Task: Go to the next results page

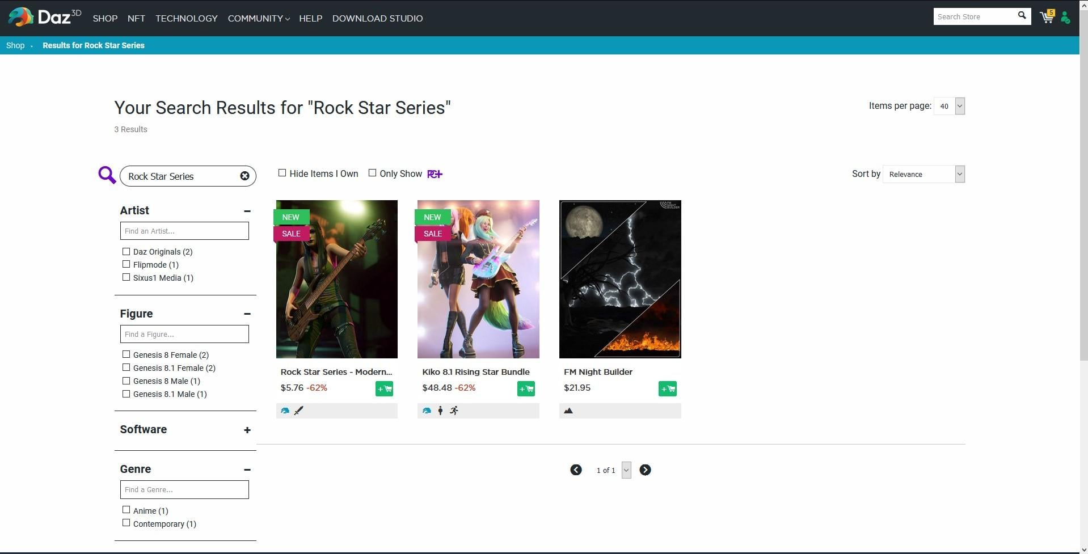Action: tap(645, 470)
